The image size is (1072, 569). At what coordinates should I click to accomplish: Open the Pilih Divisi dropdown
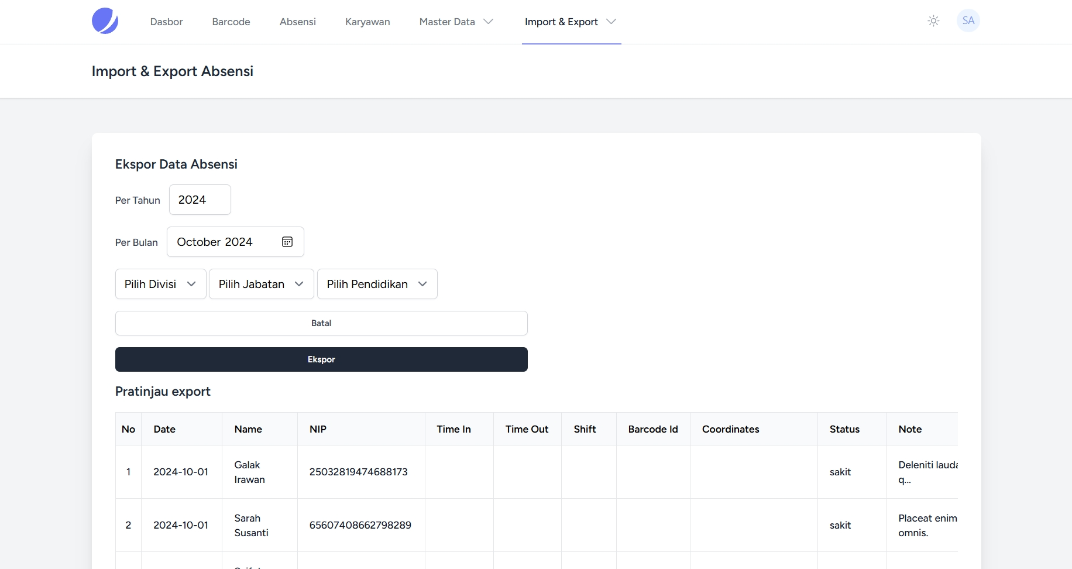(x=160, y=284)
